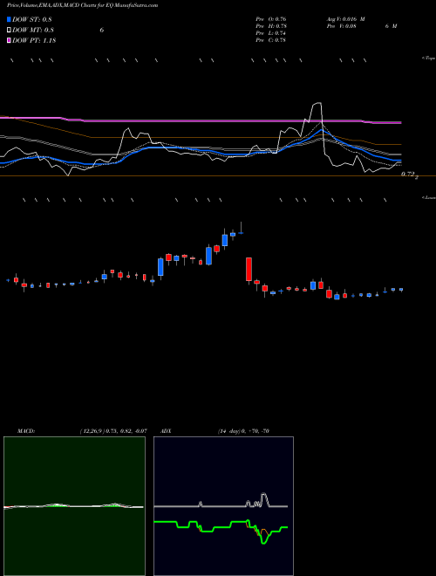Click the magenta DOW PT legend swatch

click(x=9, y=40)
